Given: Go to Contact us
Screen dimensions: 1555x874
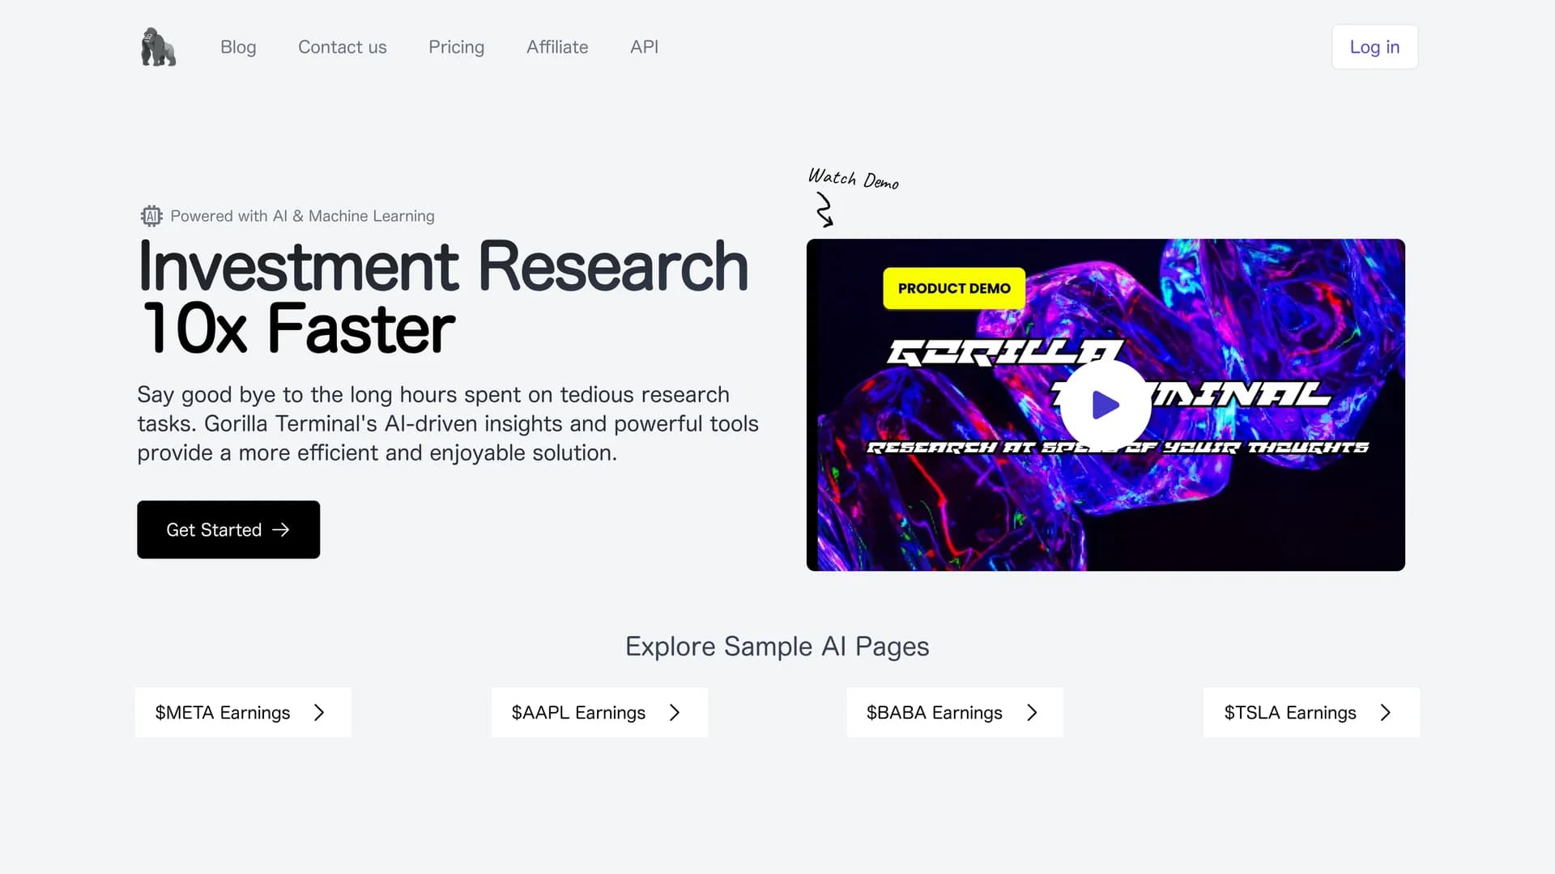Looking at the screenshot, I should [343, 47].
